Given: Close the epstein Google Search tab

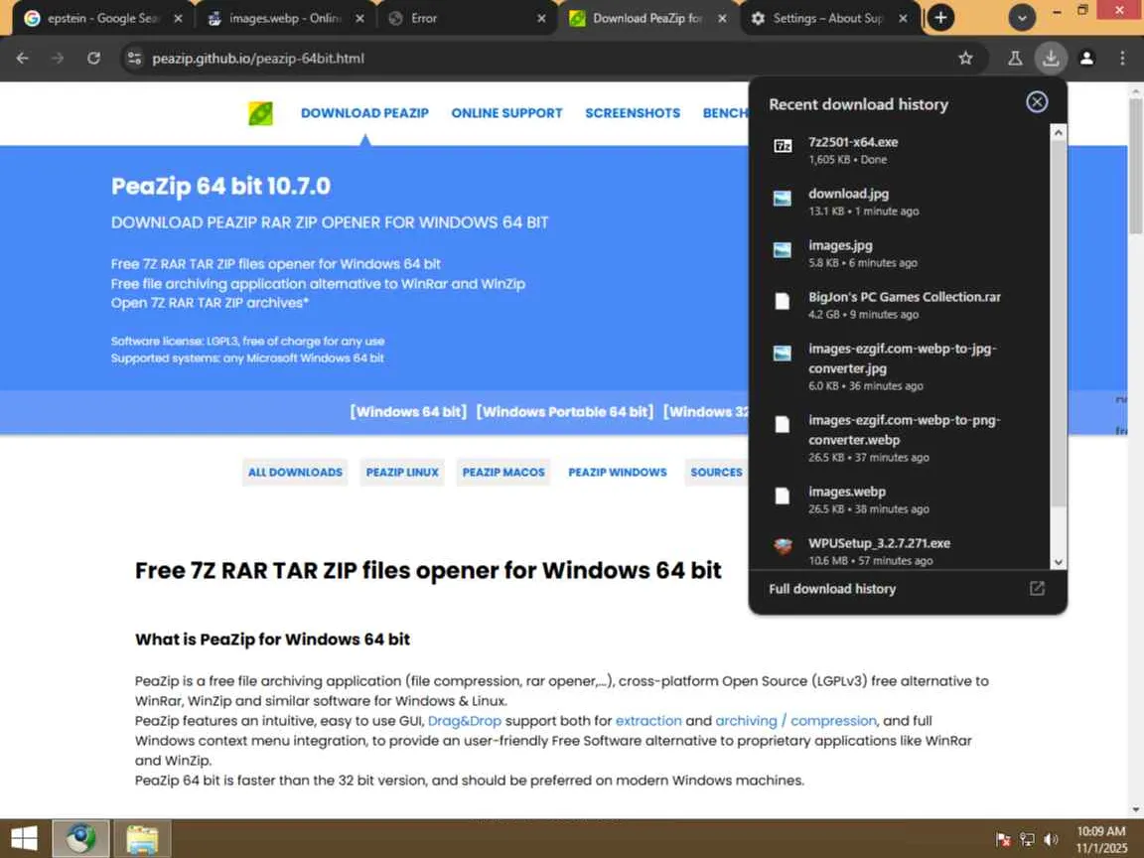Looking at the screenshot, I should point(178,18).
